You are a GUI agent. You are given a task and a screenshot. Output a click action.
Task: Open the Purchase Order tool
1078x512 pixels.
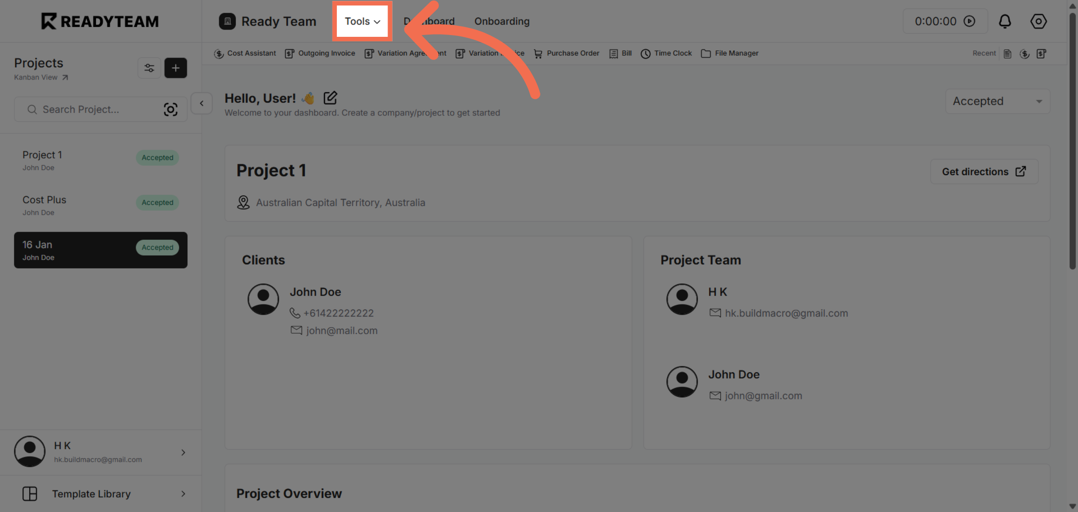point(566,53)
